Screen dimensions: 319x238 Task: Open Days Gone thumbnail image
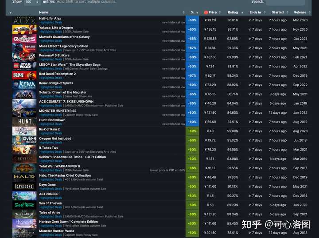click(24, 186)
